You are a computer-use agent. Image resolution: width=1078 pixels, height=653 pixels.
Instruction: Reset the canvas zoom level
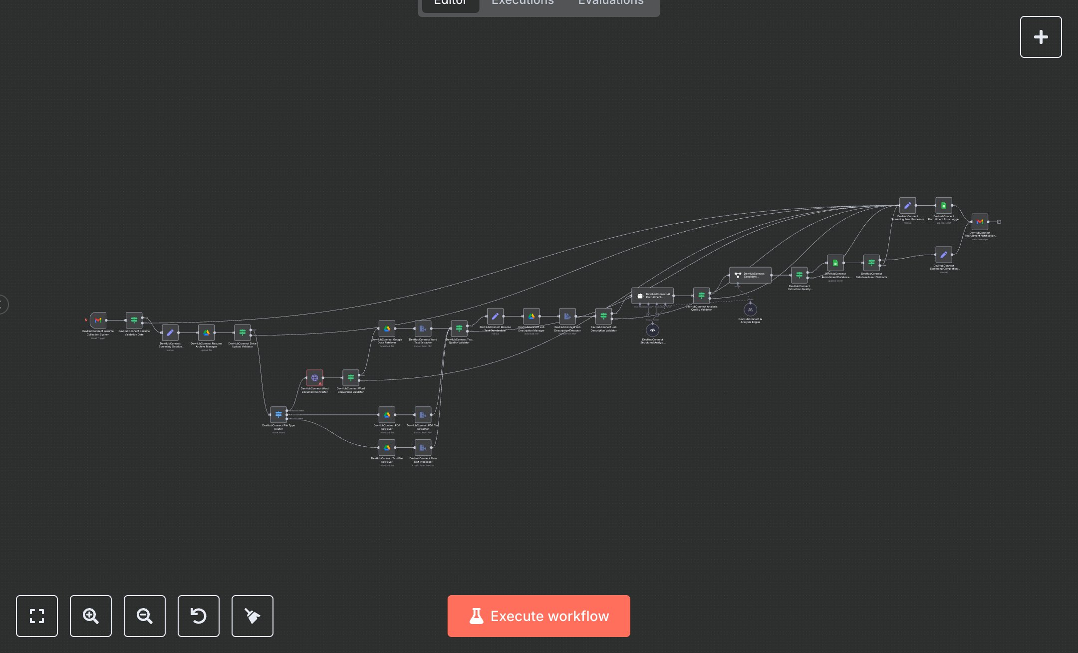[x=199, y=616]
